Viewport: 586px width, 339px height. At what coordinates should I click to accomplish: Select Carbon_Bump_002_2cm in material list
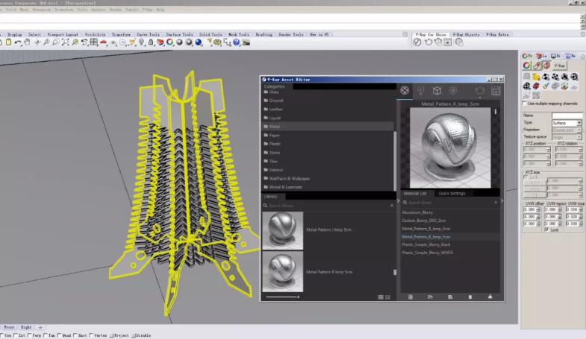(423, 221)
